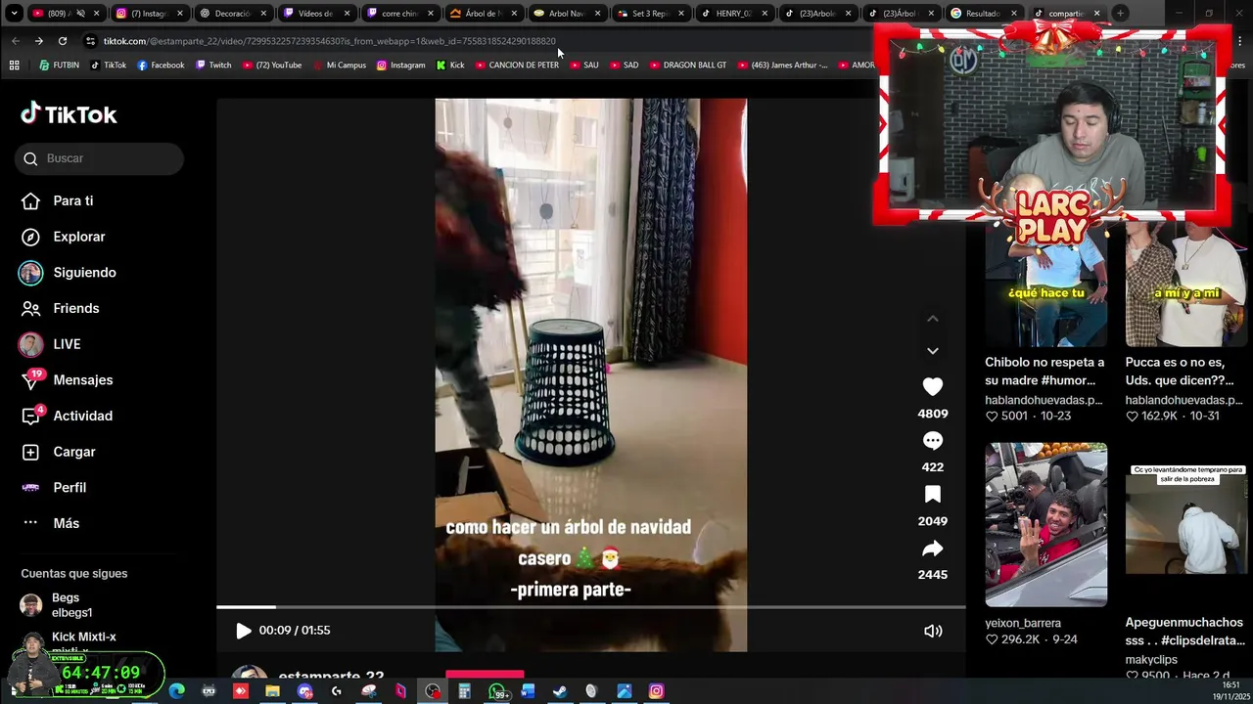The image size is (1253, 704).
Task: Switch to the 'Videos de' Twitch tab
Action: pyautogui.click(x=315, y=14)
